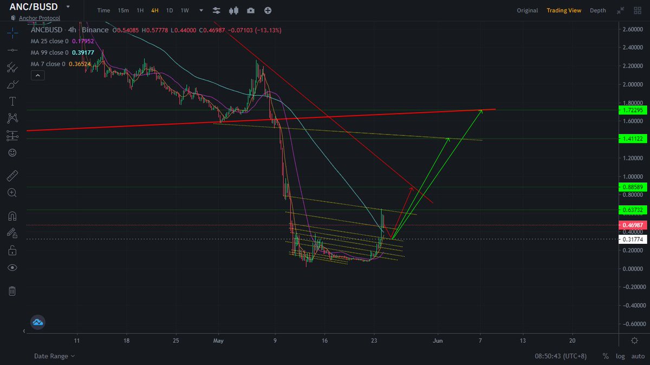Click the ANCBUSD 4h Binance symbol title
This screenshot has width=650, height=365.
tap(70, 30)
